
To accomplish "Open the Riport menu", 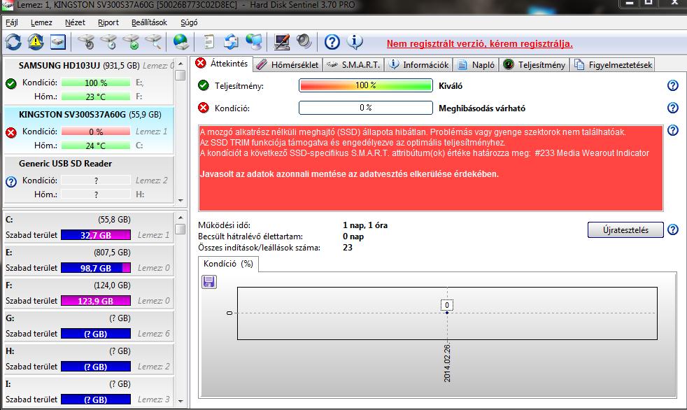I will 108,22.
